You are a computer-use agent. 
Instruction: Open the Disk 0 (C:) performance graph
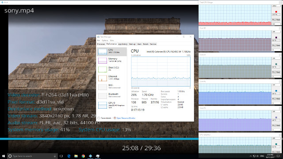coord(112,69)
